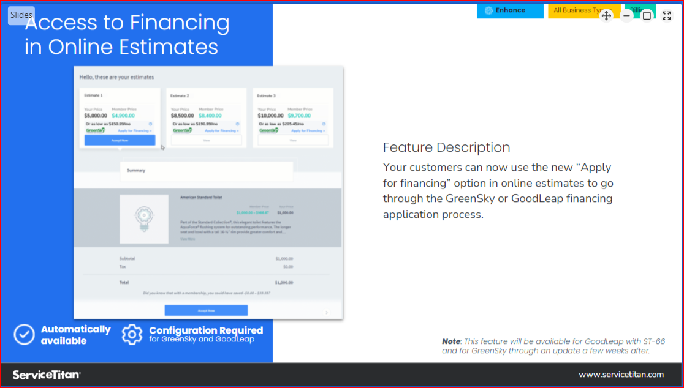Screen dimensions: 684x388
Task: Click the Slides label
Action: [x=21, y=15]
